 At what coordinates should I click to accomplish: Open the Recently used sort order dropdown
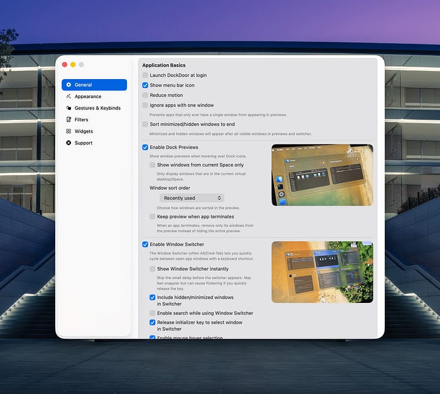[x=192, y=198]
